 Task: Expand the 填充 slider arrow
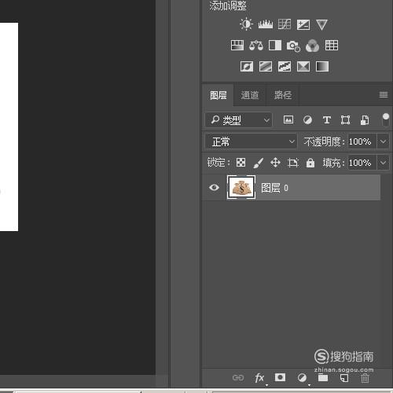[x=383, y=163]
